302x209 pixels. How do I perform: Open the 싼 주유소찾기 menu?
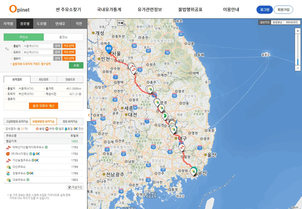point(68,10)
